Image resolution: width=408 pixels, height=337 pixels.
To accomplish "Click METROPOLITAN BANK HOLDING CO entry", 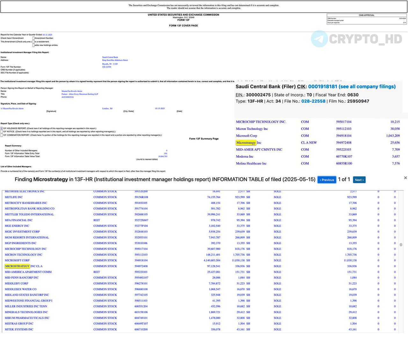I will [x=30, y=209].
